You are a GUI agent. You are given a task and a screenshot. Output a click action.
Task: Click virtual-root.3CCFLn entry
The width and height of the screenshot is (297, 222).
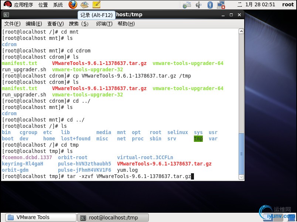click(145, 157)
